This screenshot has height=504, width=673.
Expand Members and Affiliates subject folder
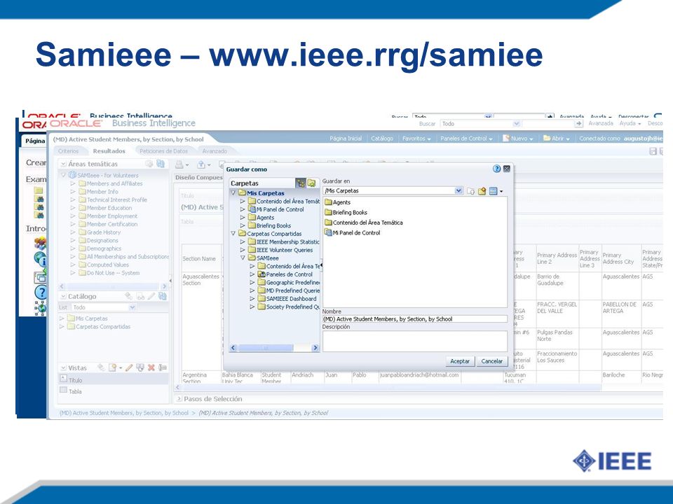tap(72, 183)
